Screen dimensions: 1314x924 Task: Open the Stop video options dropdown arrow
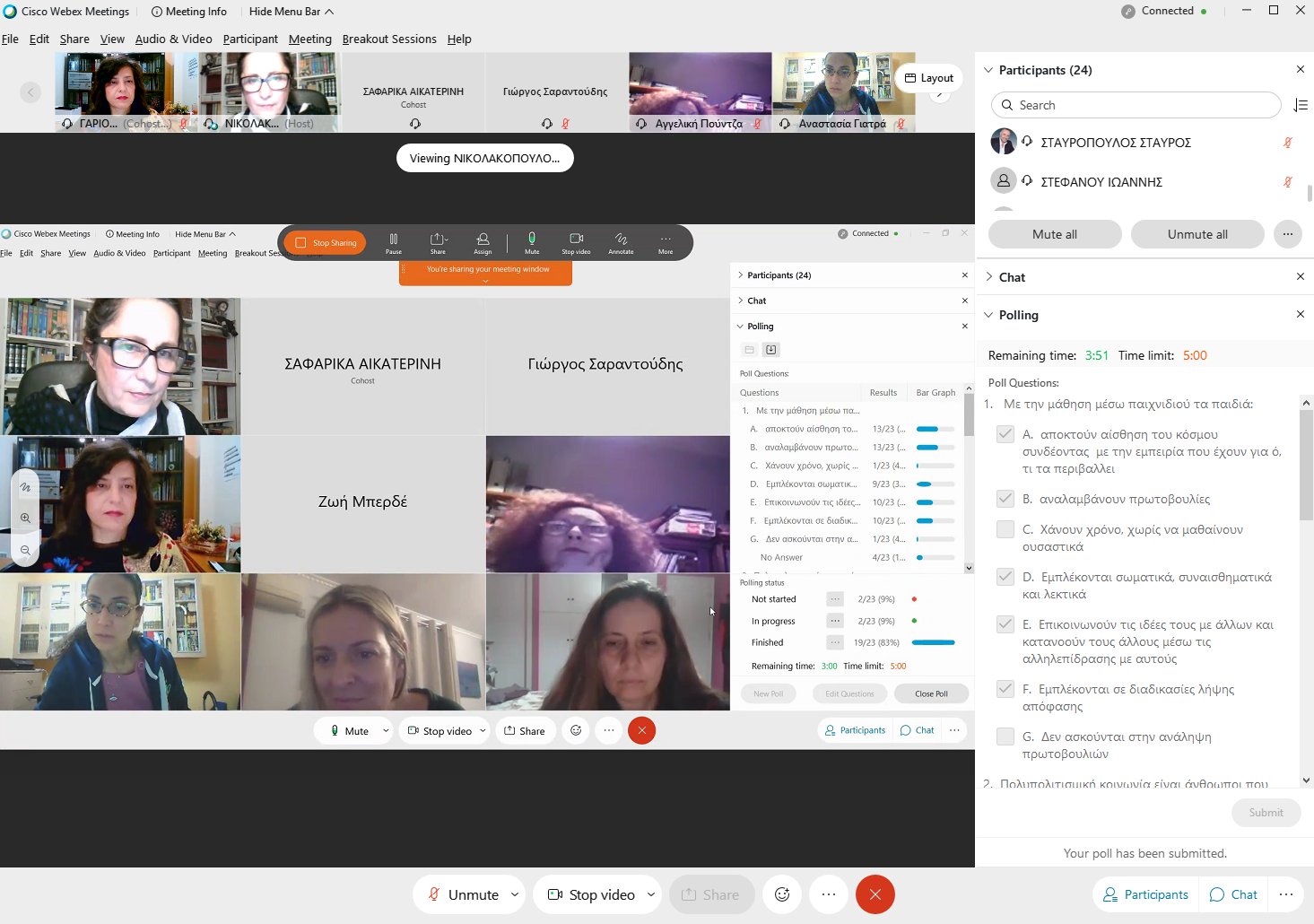pyautogui.click(x=651, y=894)
